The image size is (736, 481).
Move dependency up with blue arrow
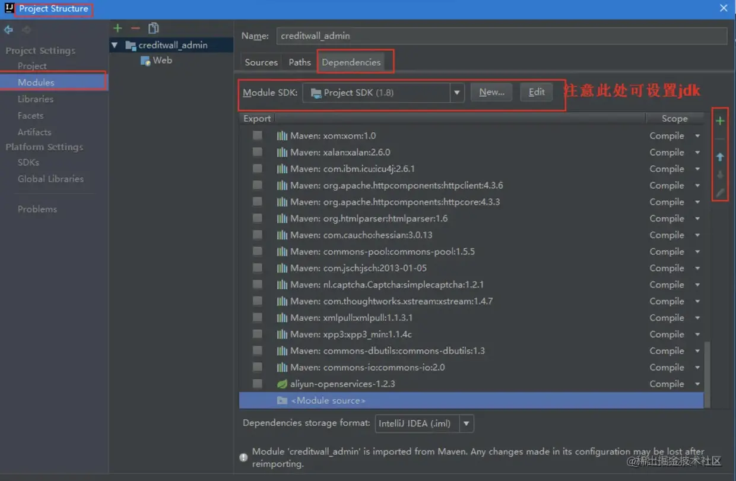(720, 157)
